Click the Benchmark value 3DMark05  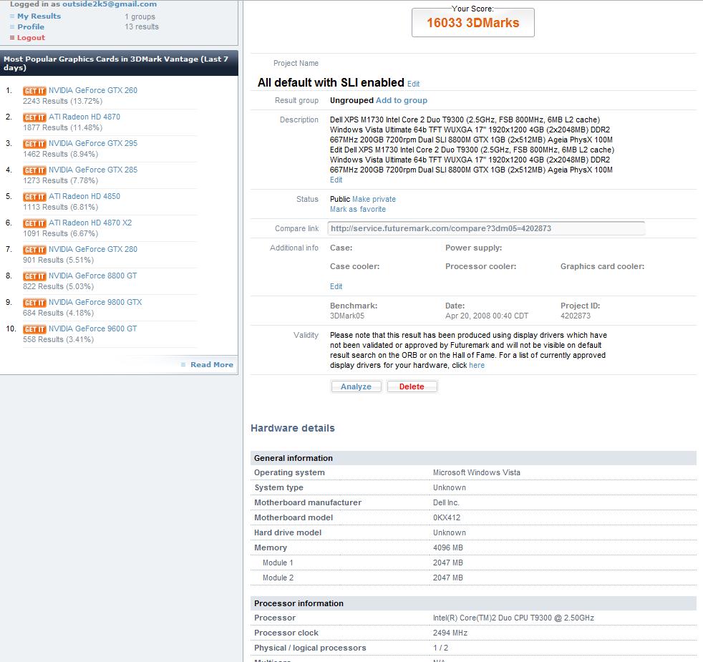347,316
